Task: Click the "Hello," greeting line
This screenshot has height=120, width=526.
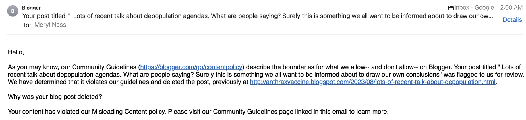Action: 16,52
